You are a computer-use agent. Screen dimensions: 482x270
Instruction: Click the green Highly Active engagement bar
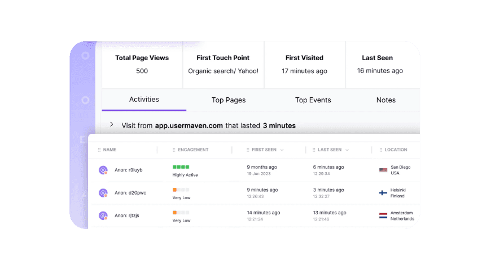click(x=181, y=167)
